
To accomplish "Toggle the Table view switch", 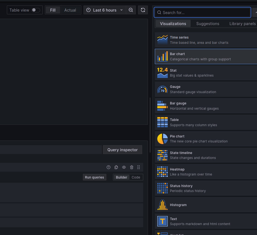I will pyautogui.click(x=36, y=10).
